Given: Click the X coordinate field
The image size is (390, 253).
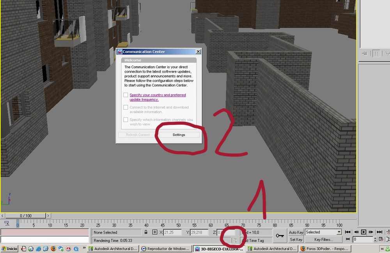Looking at the screenshot, I should coord(173,232).
